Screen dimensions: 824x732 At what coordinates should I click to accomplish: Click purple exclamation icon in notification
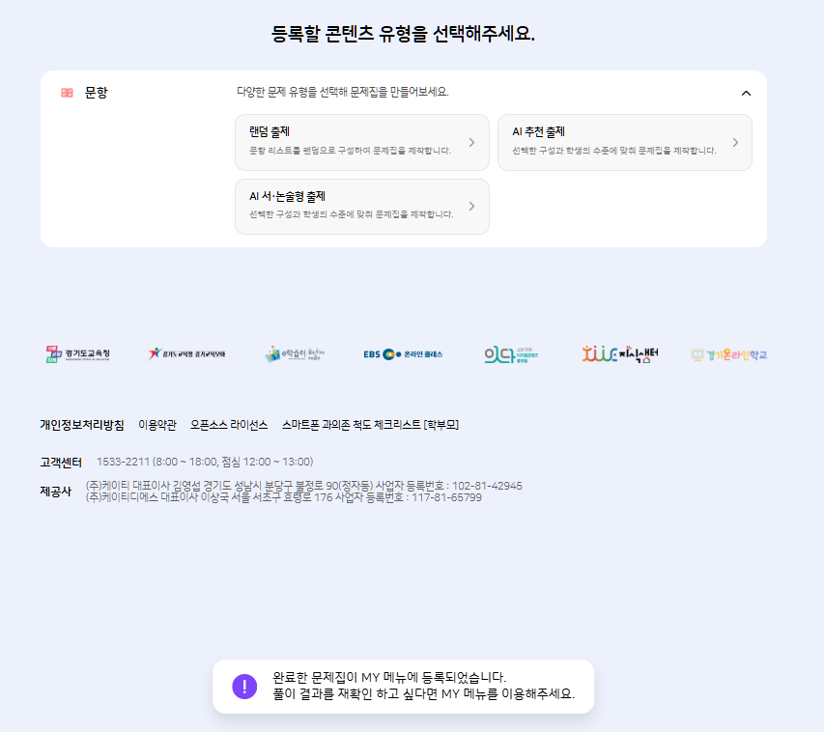click(245, 687)
